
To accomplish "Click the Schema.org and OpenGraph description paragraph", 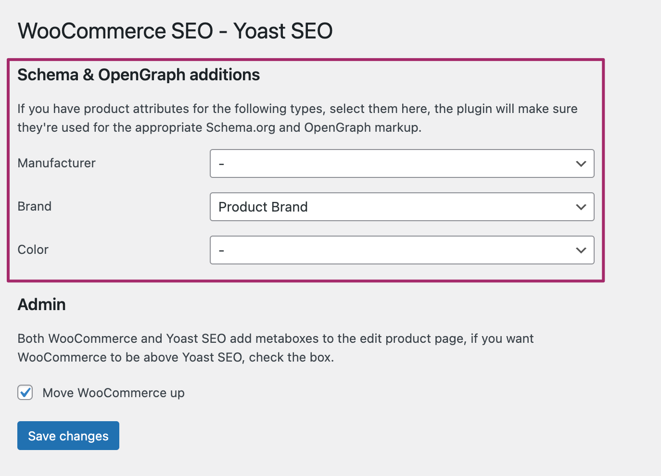I will (x=297, y=118).
